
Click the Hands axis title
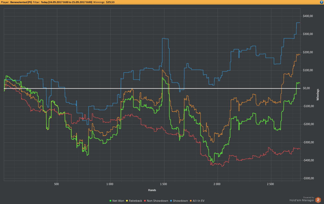point(152,190)
